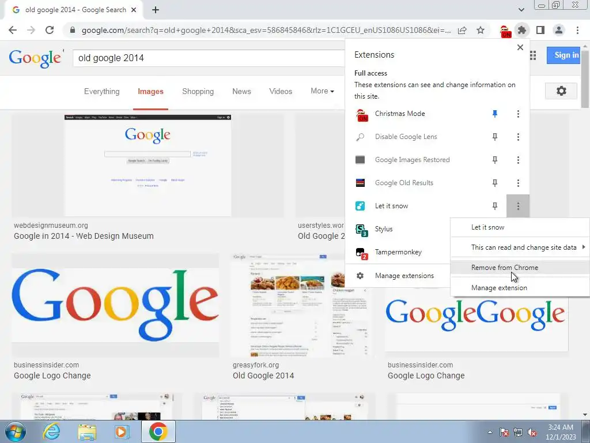Go back using the browser back arrow

click(13, 30)
